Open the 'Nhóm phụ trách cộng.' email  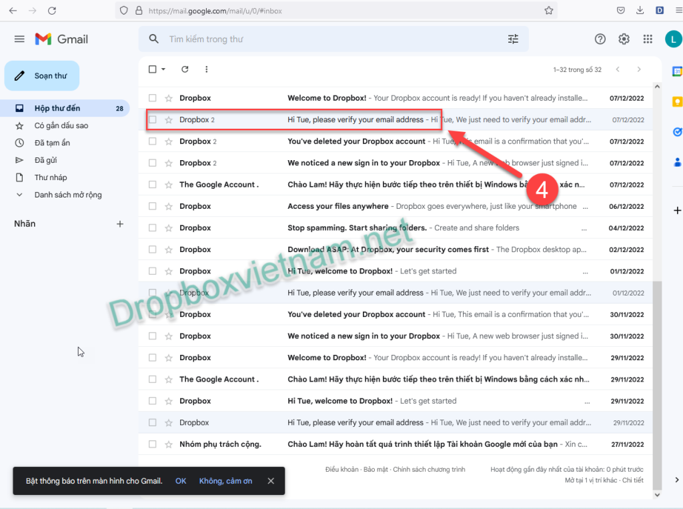tap(396, 444)
